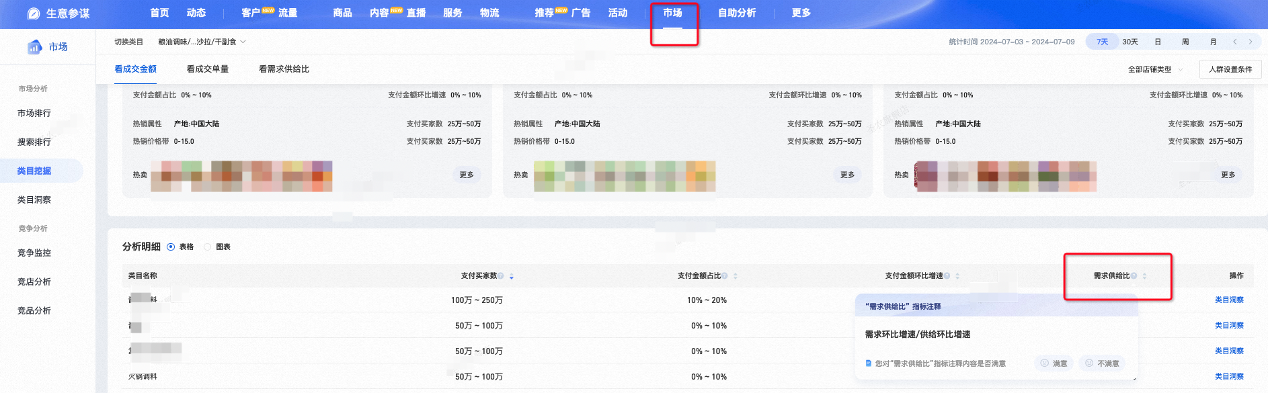
Task: Click the help icon beside 支付金额占比 header
Action: point(724,276)
